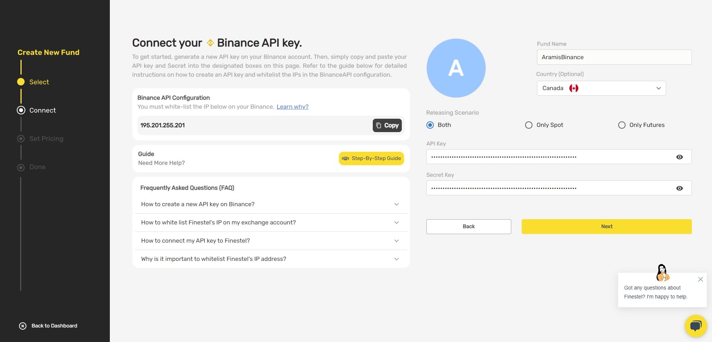Image resolution: width=712 pixels, height=342 pixels.
Task: Click the chat bubble launcher icon
Action: (696, 326)
